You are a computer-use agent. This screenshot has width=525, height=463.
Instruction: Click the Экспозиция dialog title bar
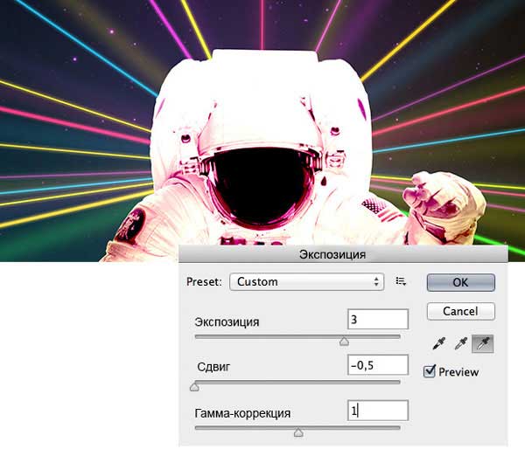[341, 254]
